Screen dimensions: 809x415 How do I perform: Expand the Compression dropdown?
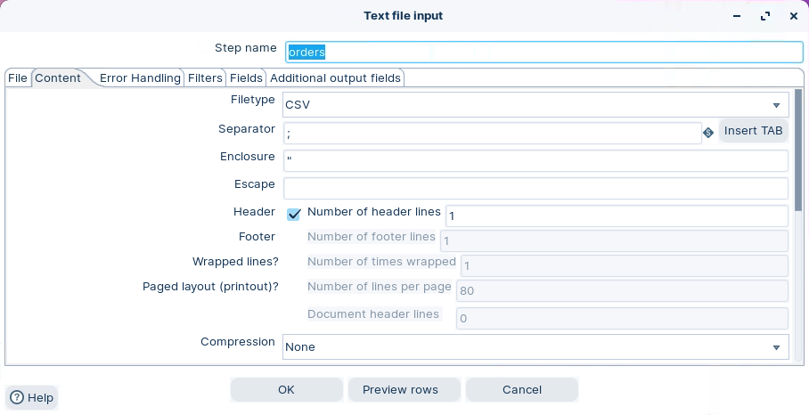coord(776,347)
